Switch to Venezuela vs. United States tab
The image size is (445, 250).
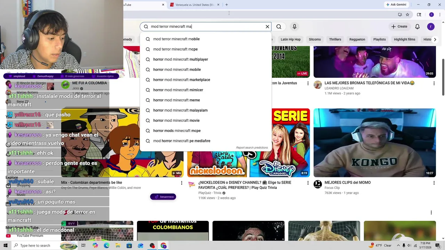click(x=194, y=5)
